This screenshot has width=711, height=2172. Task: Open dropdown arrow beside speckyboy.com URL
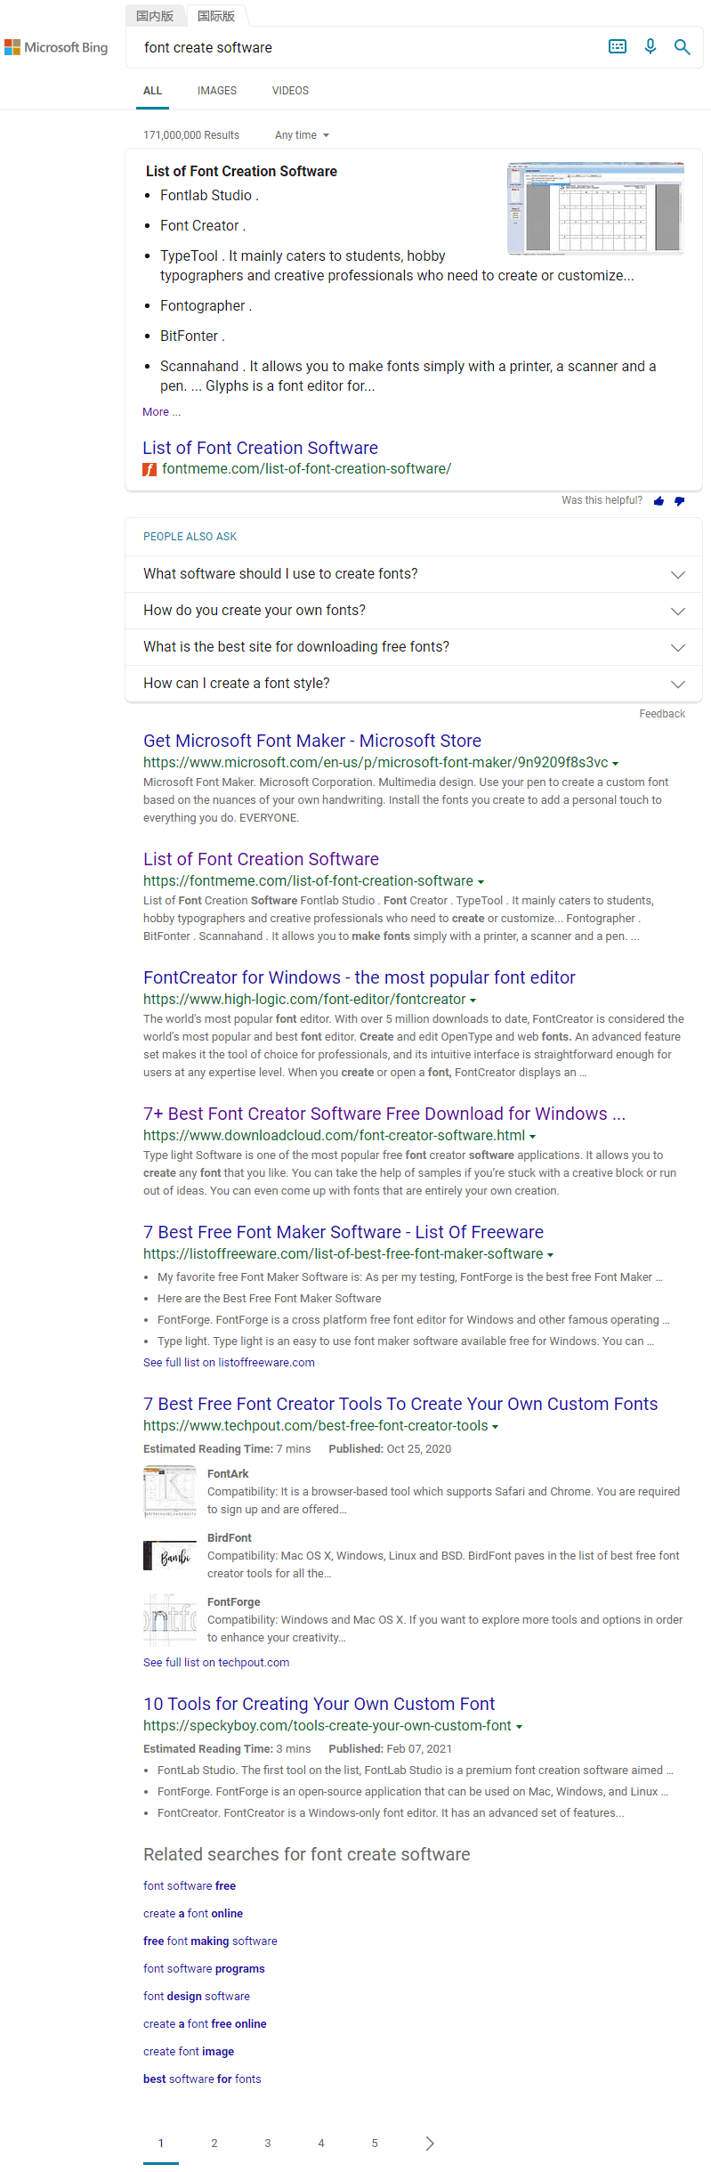tap(520, 1727)
